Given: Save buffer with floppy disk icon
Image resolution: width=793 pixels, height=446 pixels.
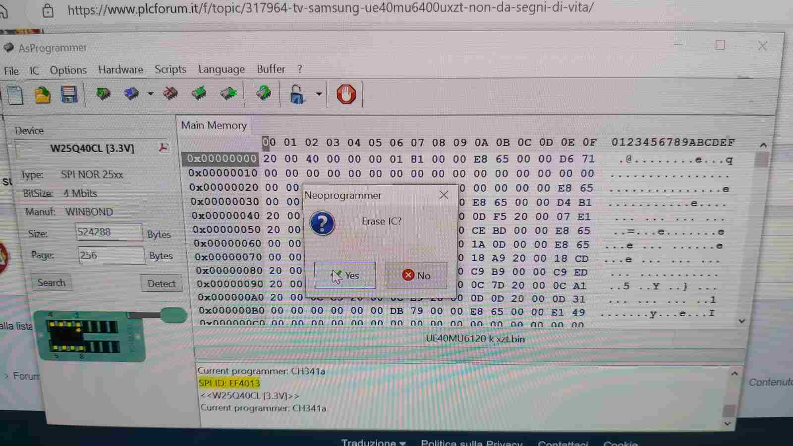Looking at the screenshot, I should click(x=69, y=94).
